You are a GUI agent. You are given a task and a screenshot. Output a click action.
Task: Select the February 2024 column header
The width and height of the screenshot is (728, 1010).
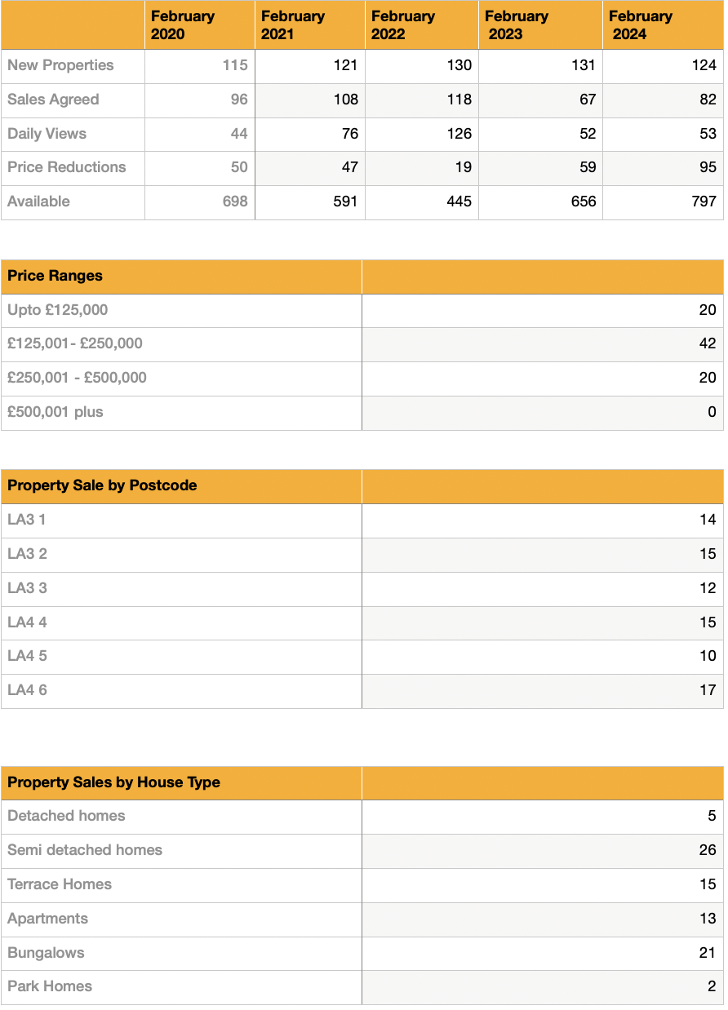coord(641,25)
